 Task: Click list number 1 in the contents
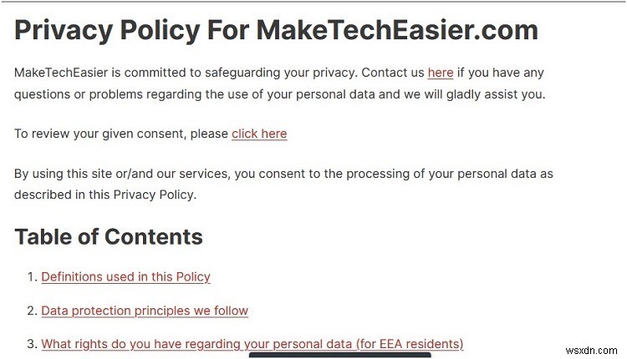click(x=33, y=276)
